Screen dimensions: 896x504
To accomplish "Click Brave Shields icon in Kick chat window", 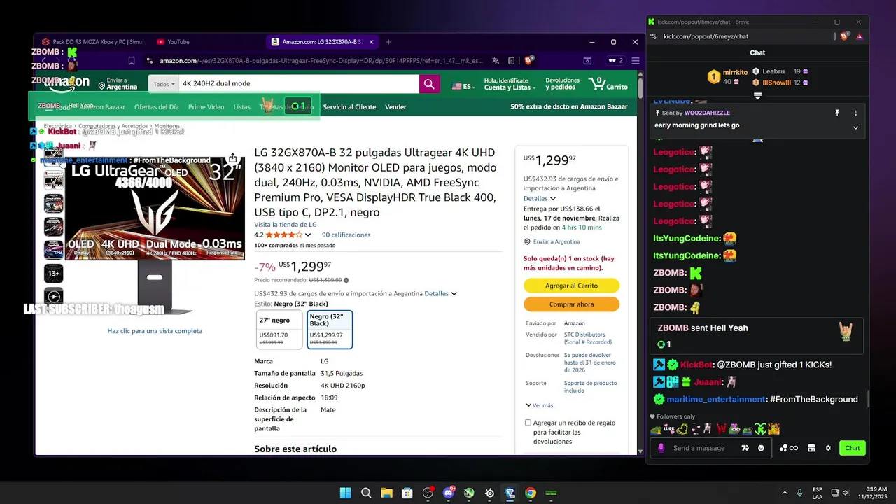I will coord(845,36).
